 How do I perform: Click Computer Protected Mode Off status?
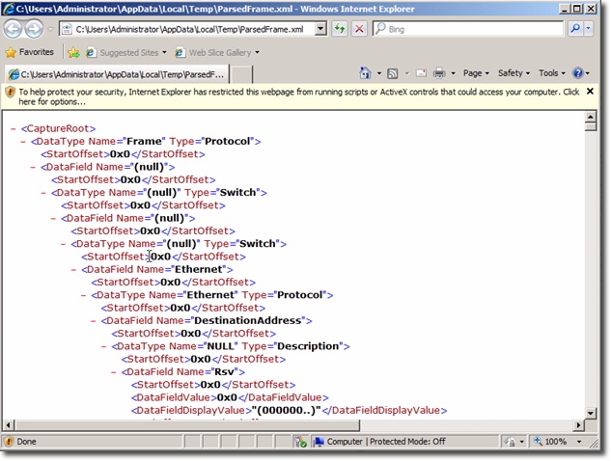380,442
